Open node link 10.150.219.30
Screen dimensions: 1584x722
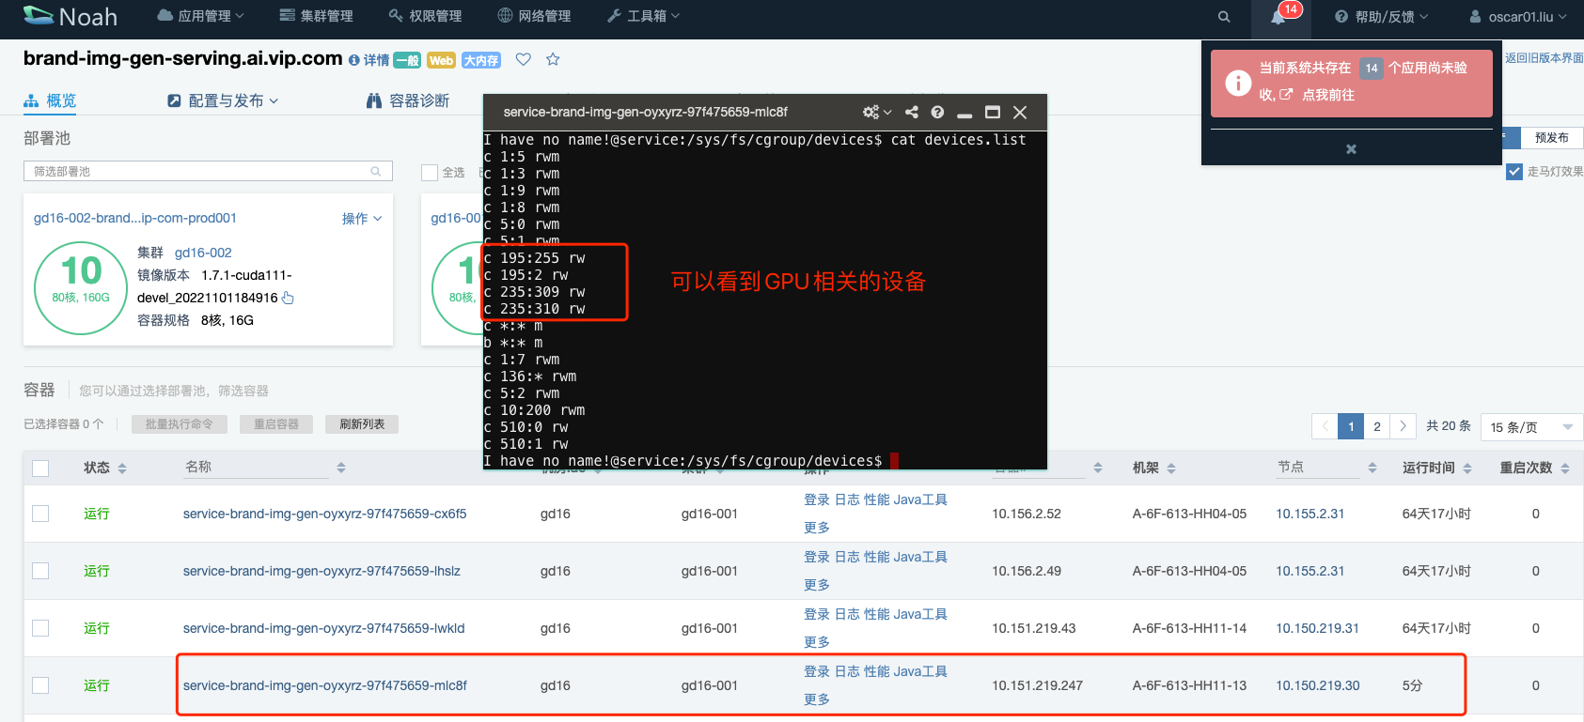1317,685
